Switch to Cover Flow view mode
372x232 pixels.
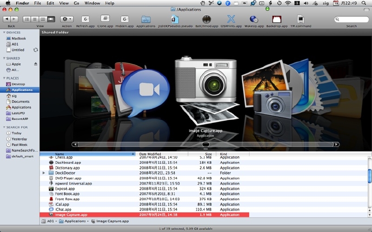pos(51,19)
